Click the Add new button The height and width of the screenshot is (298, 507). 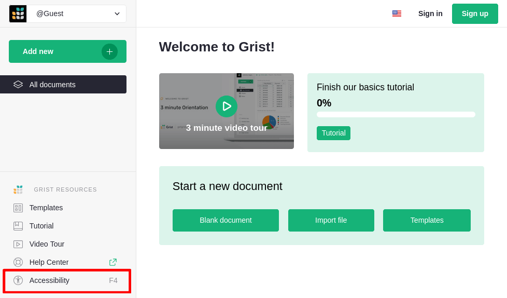pyautogui.click(x=67, y=51)
